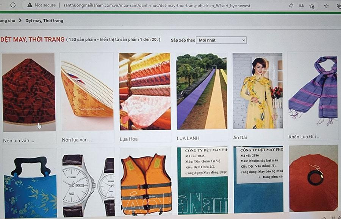The image size is (341, 219).
Task: Open the 'Sắp xếp theo' Mới nhất dropdown
Action: [x=221, y=40]
